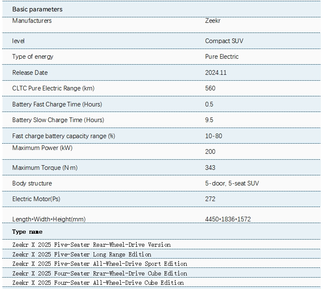Select the 'level' row label
Viewport: 323px width, 289px height.
tap(18, 41)
